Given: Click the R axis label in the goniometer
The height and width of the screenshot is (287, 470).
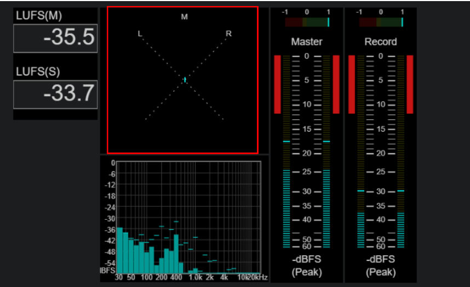Looking at the screenshot, I should point(228,33).
